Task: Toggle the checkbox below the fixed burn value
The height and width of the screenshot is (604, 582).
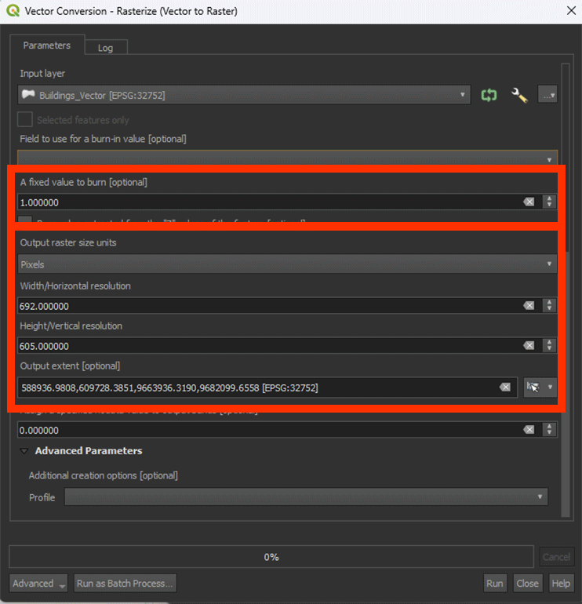Action: [26, 221]
